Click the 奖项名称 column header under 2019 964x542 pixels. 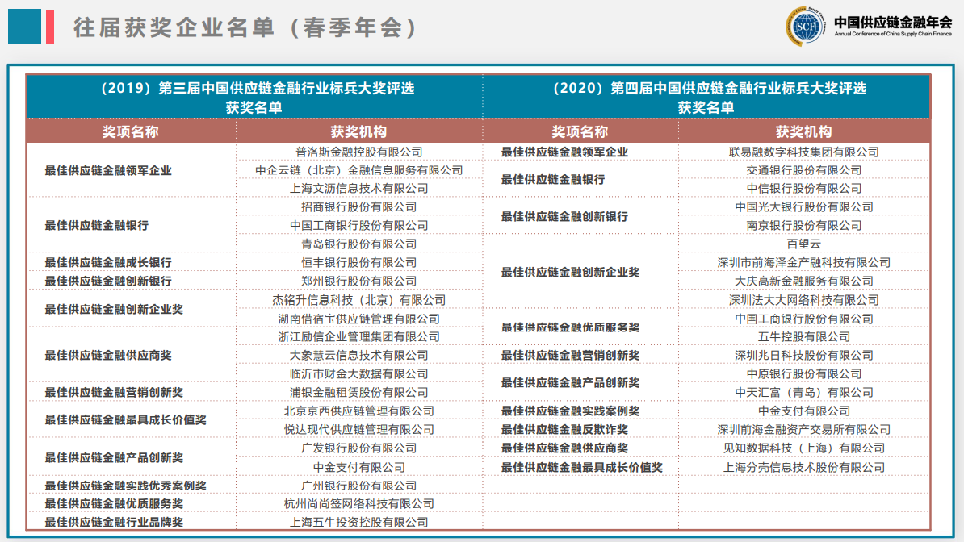click(131, 131)
